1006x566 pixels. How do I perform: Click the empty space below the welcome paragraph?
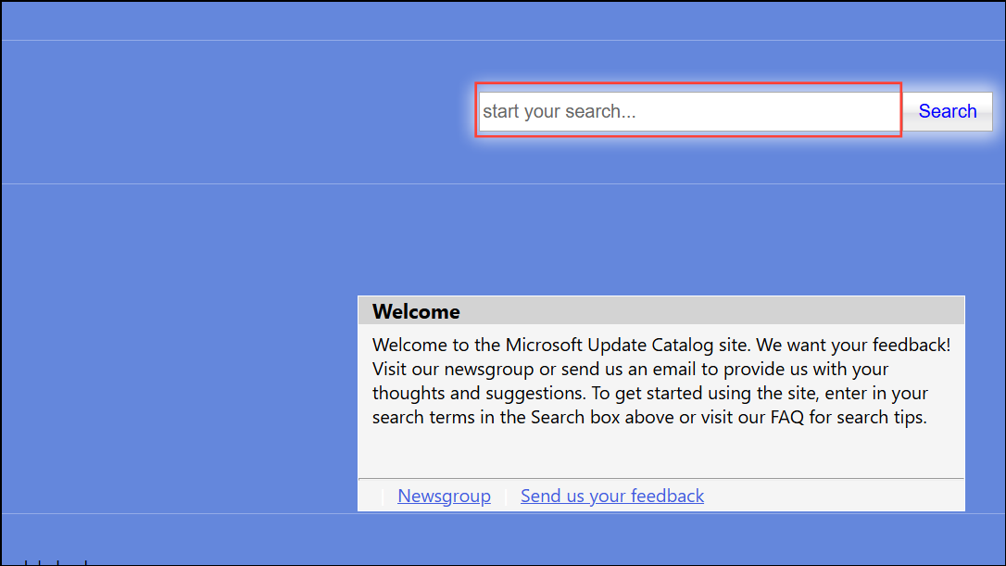tap(660, 454)
